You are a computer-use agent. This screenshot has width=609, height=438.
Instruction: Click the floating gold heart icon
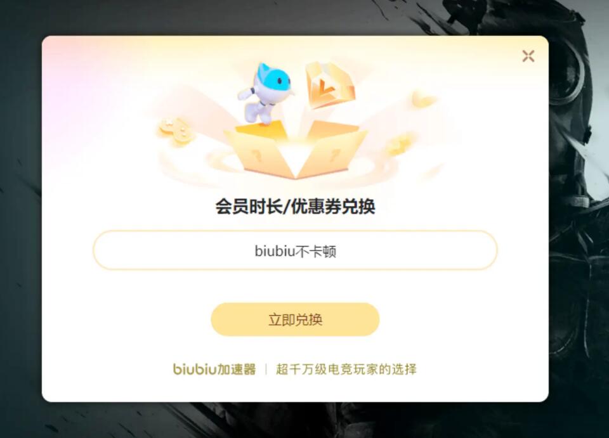point(424,100)
